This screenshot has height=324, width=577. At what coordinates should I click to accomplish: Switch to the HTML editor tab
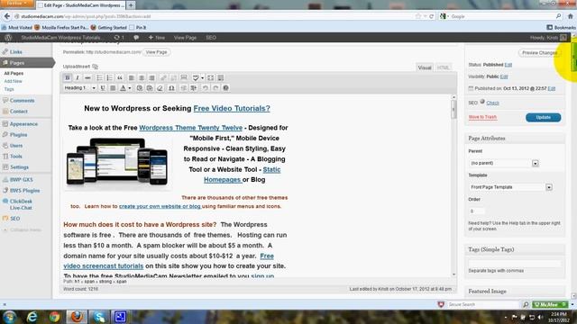click(443, 67)
